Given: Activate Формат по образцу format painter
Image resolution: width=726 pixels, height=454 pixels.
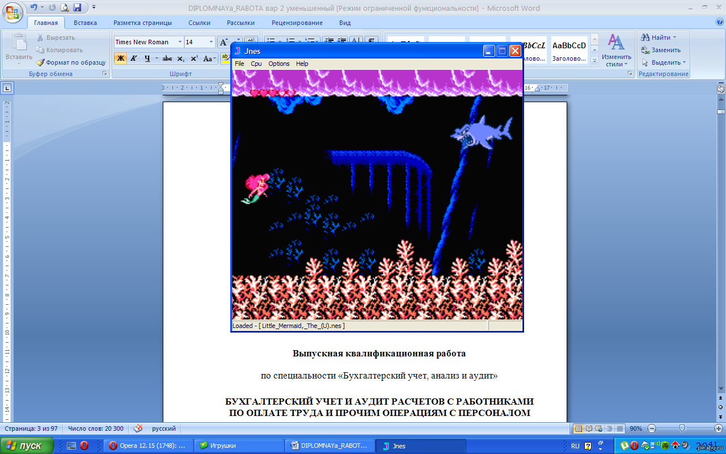Looking at the screenshot, I should 71,62.
